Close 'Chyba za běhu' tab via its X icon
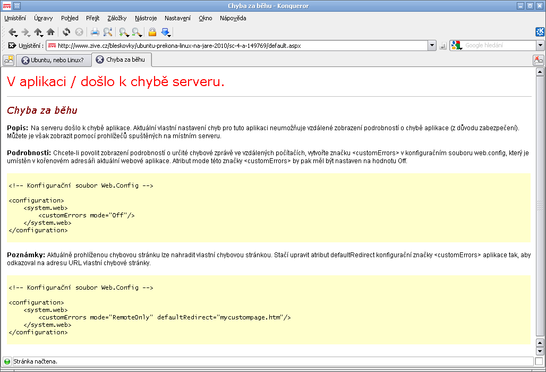Image resolution: width=546 pixels, height=372 pixels. (100, 60)
